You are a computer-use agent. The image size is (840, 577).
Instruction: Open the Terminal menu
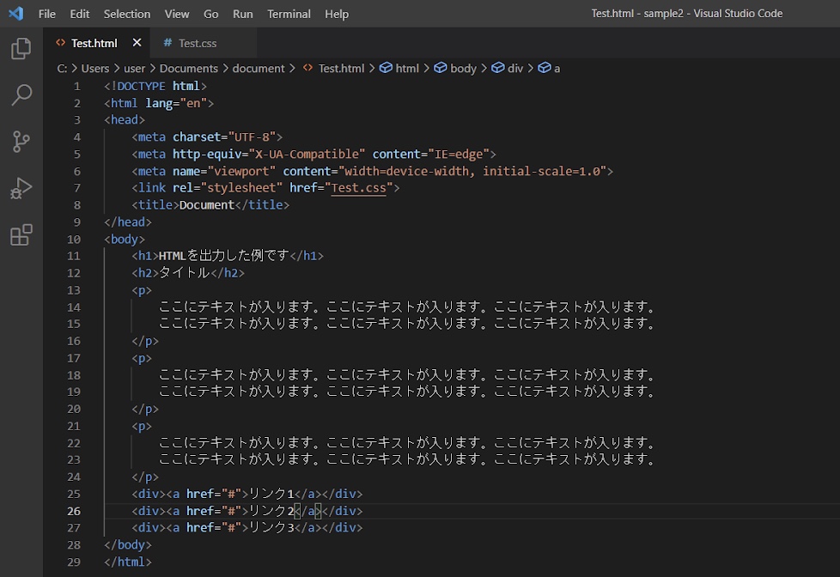(x=289, y=14)
